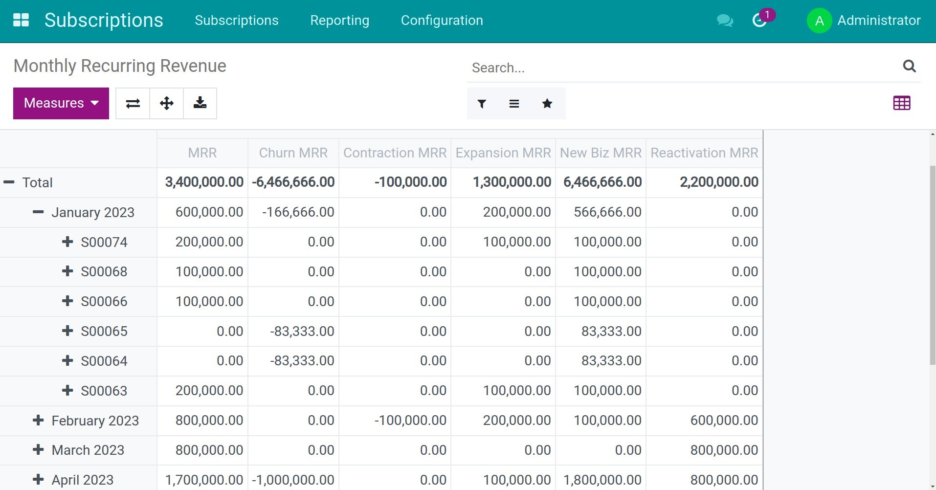Open the Favorites star icon
The image size is (936, 490).
coord(547,104)
